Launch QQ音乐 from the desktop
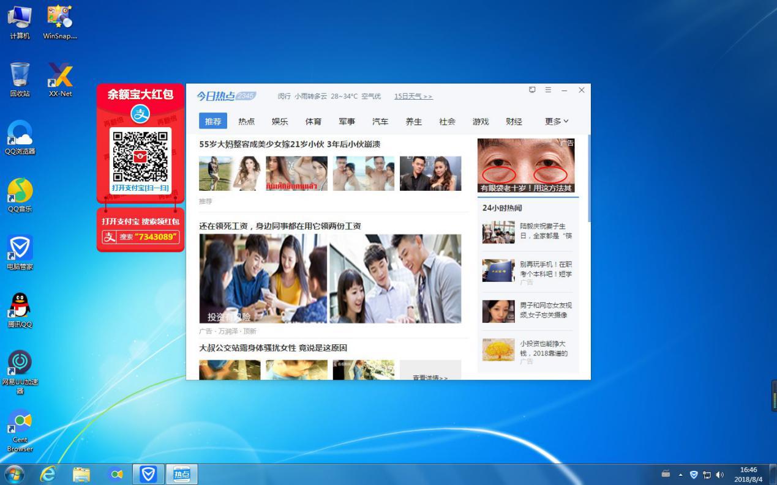777x485 pixels. [20, 191]
